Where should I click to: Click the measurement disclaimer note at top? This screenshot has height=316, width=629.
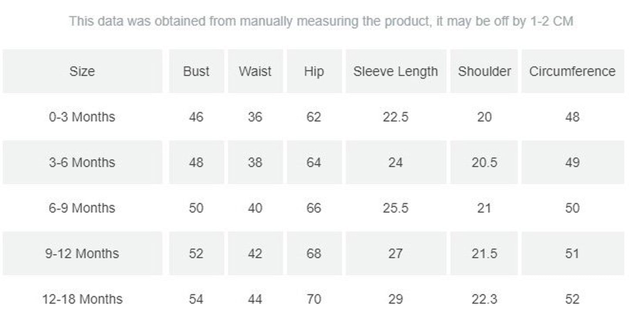(321, 21)
